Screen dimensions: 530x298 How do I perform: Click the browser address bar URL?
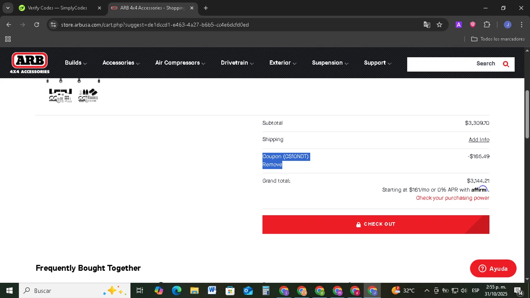155,25
